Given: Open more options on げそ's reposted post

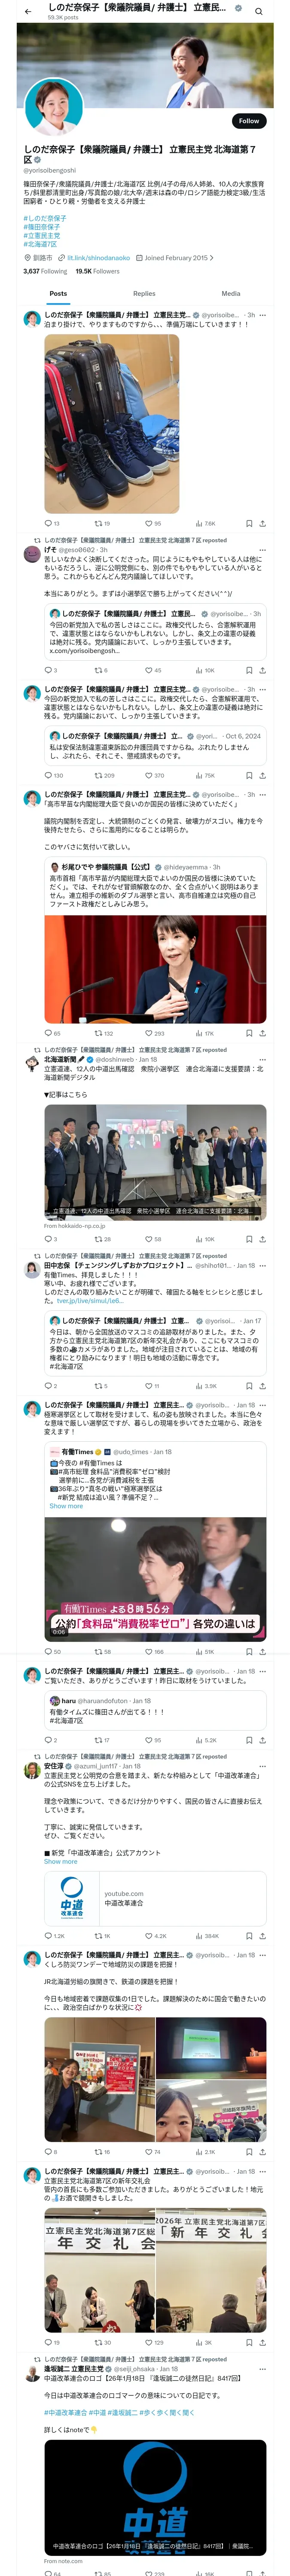Looking at the screenshot, I should tap(263, 549).
